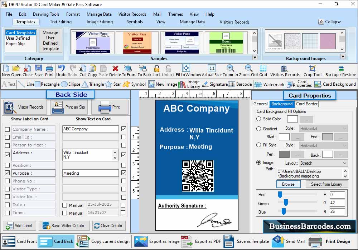Screen dimensions: 358x250
Task: Open the Visitor Records menu
Action: click(132, 14)
